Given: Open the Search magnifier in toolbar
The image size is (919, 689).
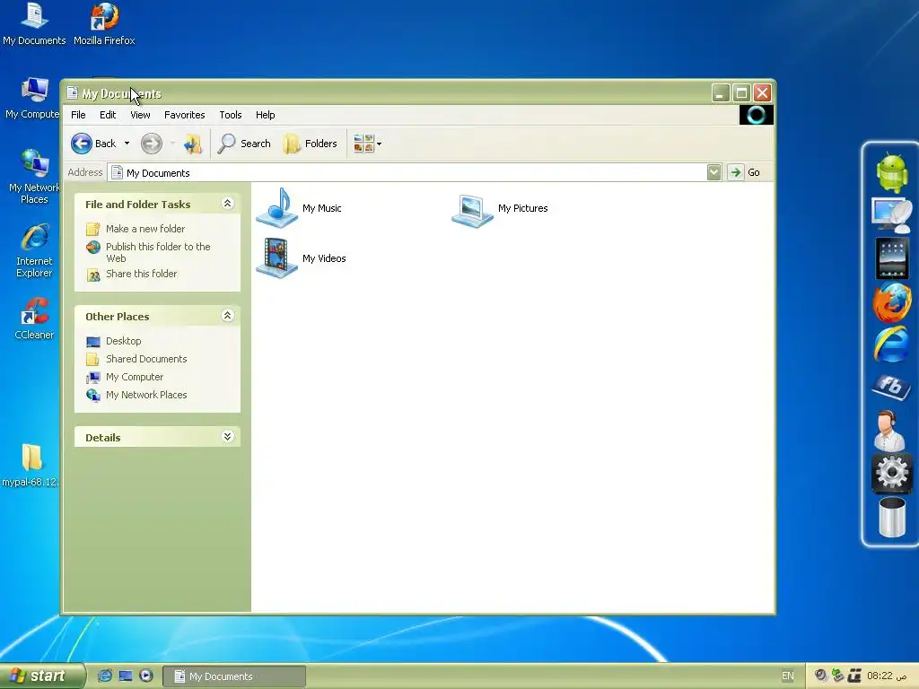Looking at the screenshot, I should (244, 144).
